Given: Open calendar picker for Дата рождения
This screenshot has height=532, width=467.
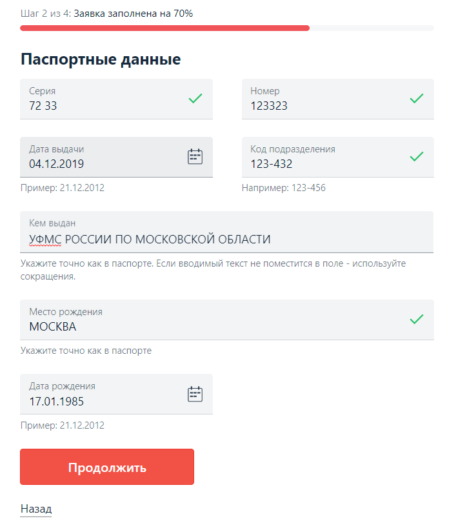Looking at the screenshot, I should pos(195,394).
